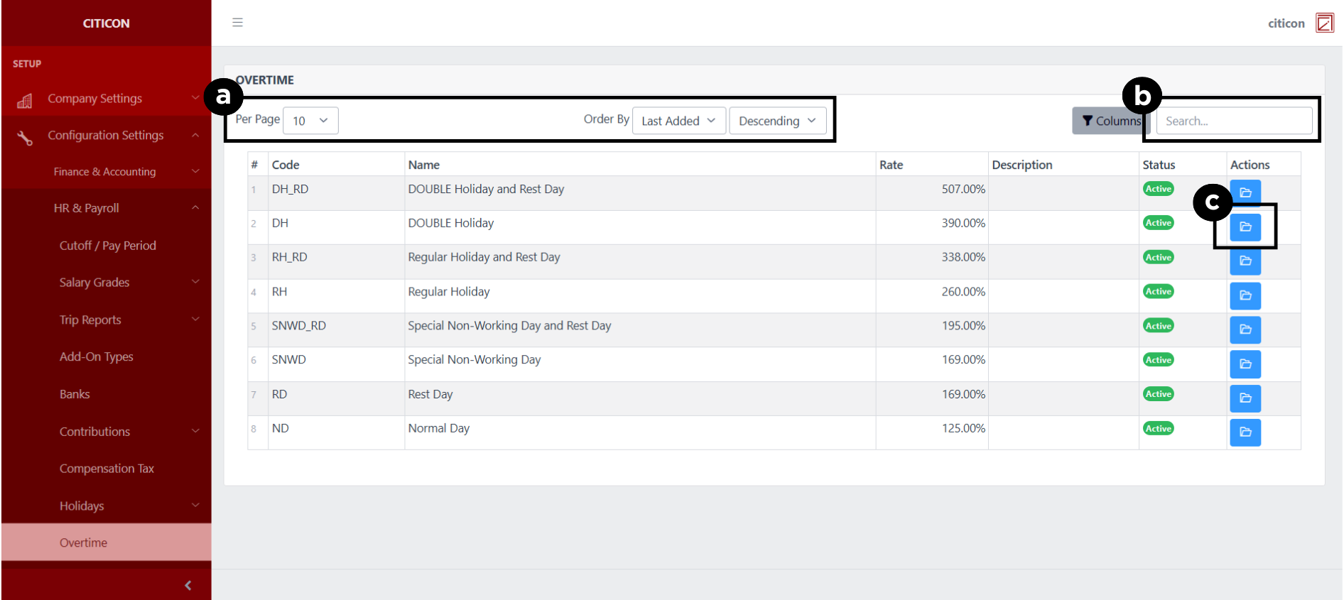Click the hamburger menu icon in header
Screen dimensions: 1344x600
[x=237, y=23]
